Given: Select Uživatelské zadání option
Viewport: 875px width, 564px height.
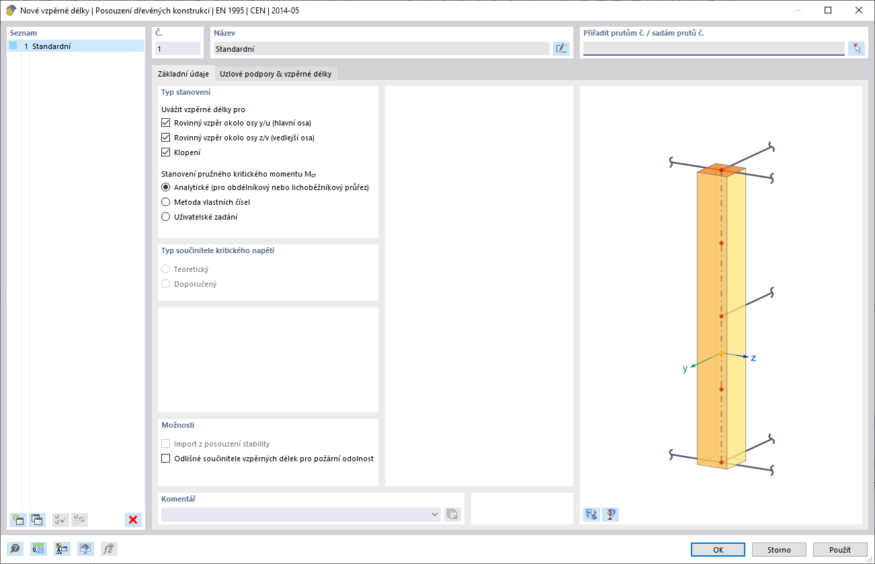Looking at the screenshot, I should click(x=166, y=217).
